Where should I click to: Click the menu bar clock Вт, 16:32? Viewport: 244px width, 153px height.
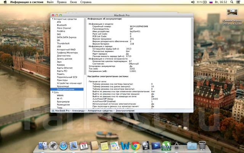(221, 2)
